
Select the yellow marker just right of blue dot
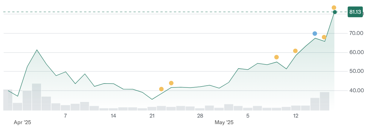[324, 37]
